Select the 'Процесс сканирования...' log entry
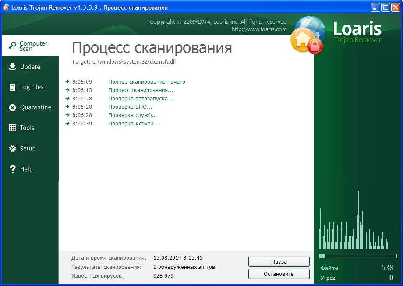The height and width of the screenshot is (286, 403). (140, 90)
